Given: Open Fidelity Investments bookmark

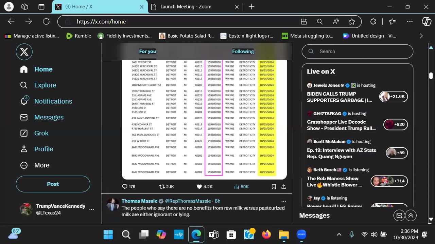Looking at the screenshot, I should [x=124, y=36].
